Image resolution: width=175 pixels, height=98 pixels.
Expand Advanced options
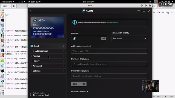[80, 91]
